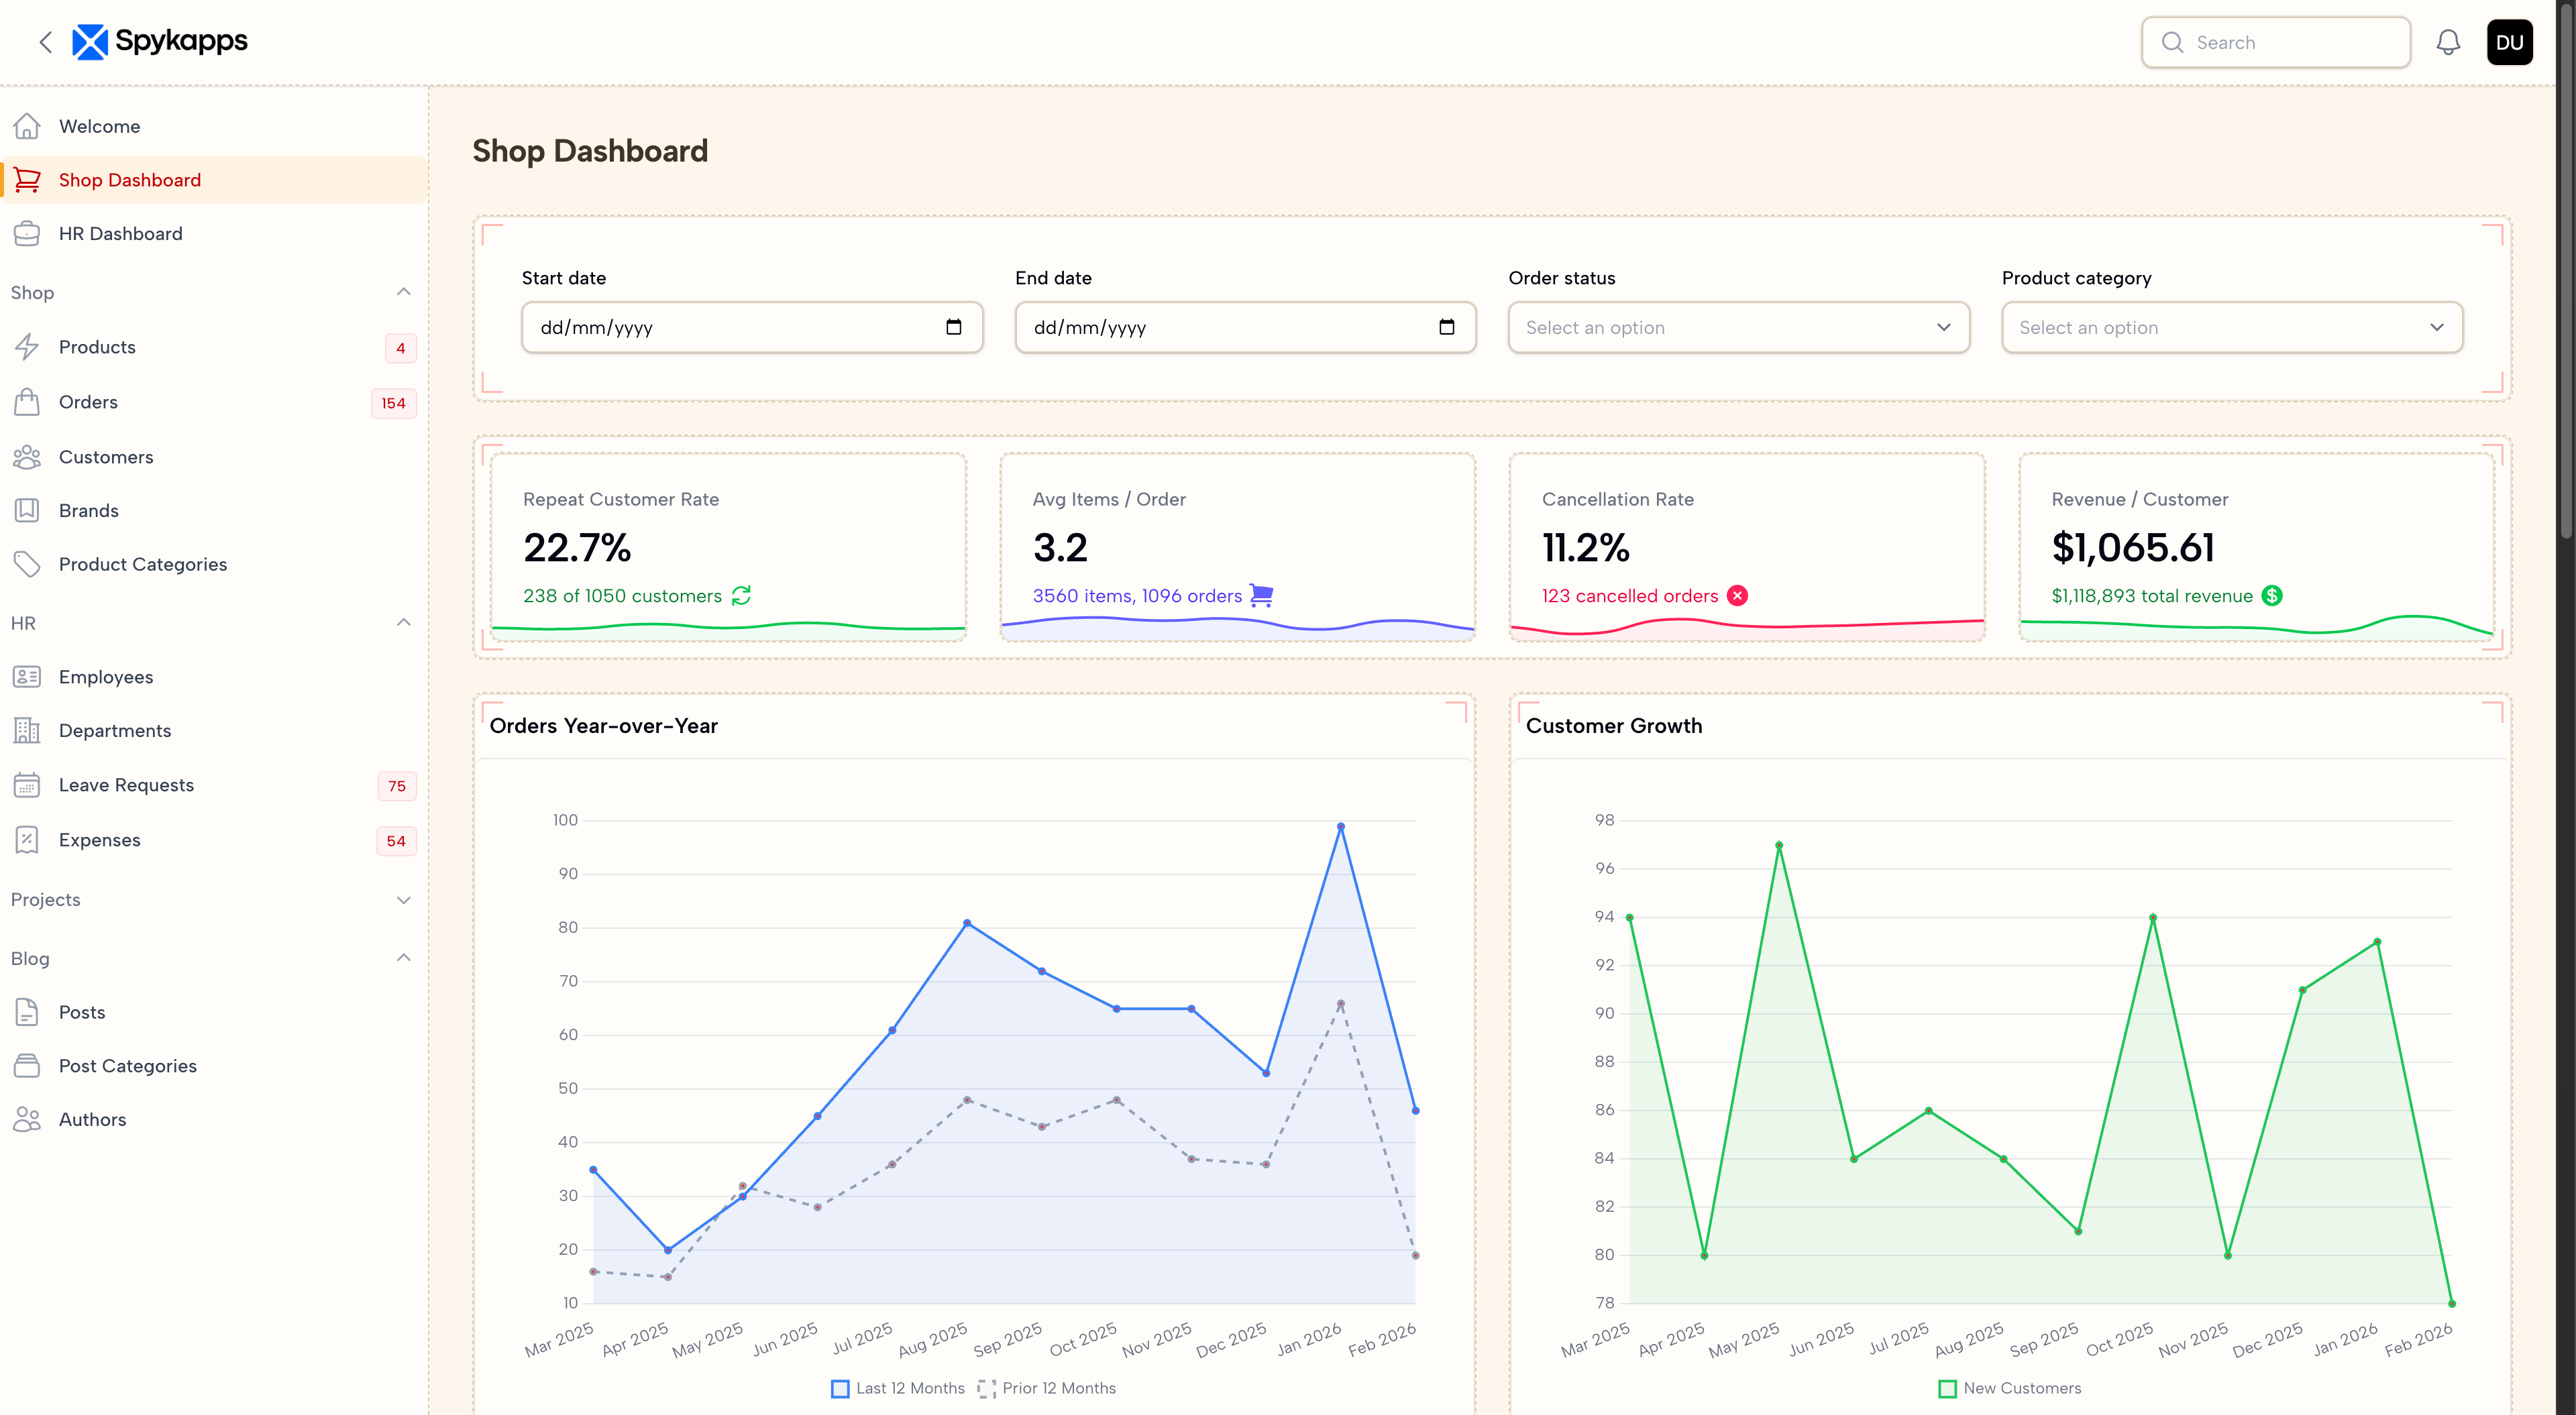Image resolution: width=2576 pixels, height=1415 pixels.
Task: Click the calendar icon in End date
Action: pos(1446,327)
